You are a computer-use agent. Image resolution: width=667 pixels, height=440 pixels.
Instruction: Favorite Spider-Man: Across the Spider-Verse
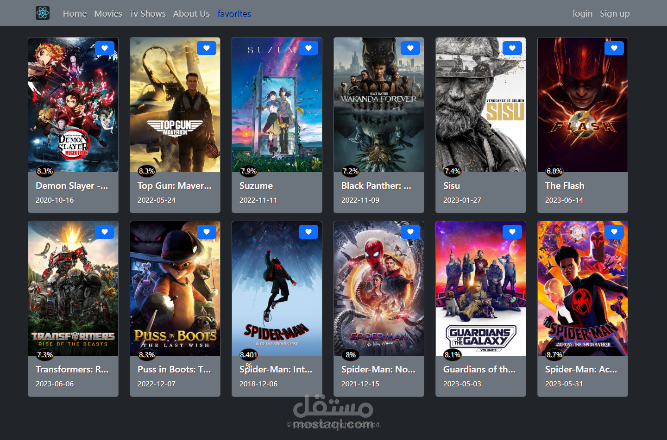pos(614,231)
